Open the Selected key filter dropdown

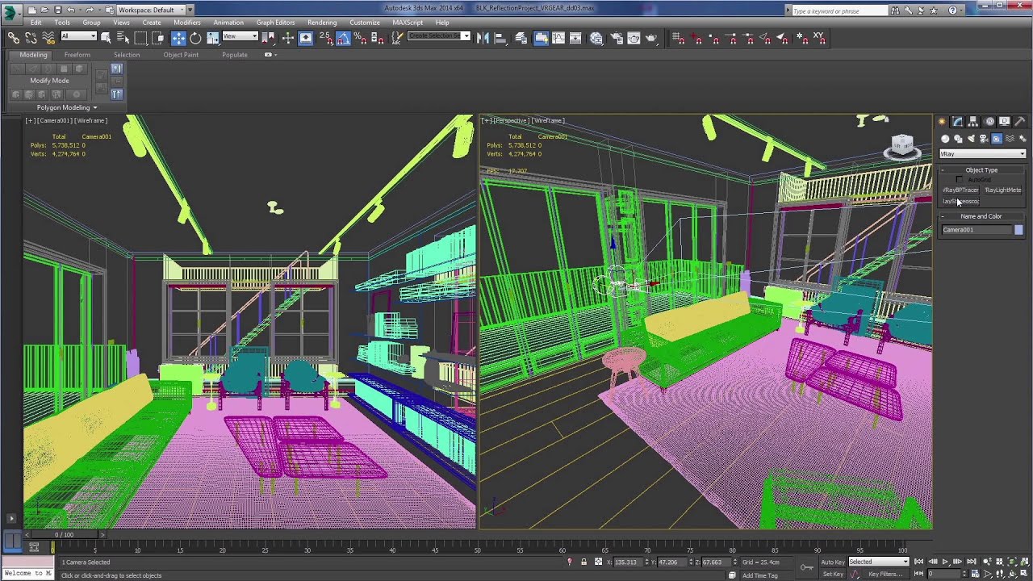(878, 562)
